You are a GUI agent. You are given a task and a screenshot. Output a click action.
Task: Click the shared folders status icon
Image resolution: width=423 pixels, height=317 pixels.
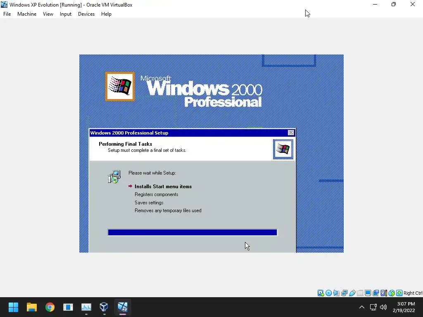pos(360,293)
